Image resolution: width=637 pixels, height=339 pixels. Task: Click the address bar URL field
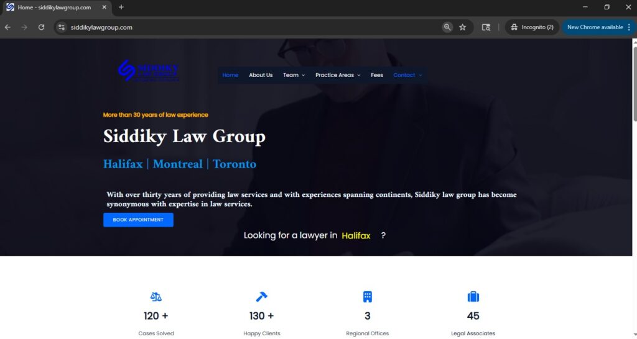252,27
